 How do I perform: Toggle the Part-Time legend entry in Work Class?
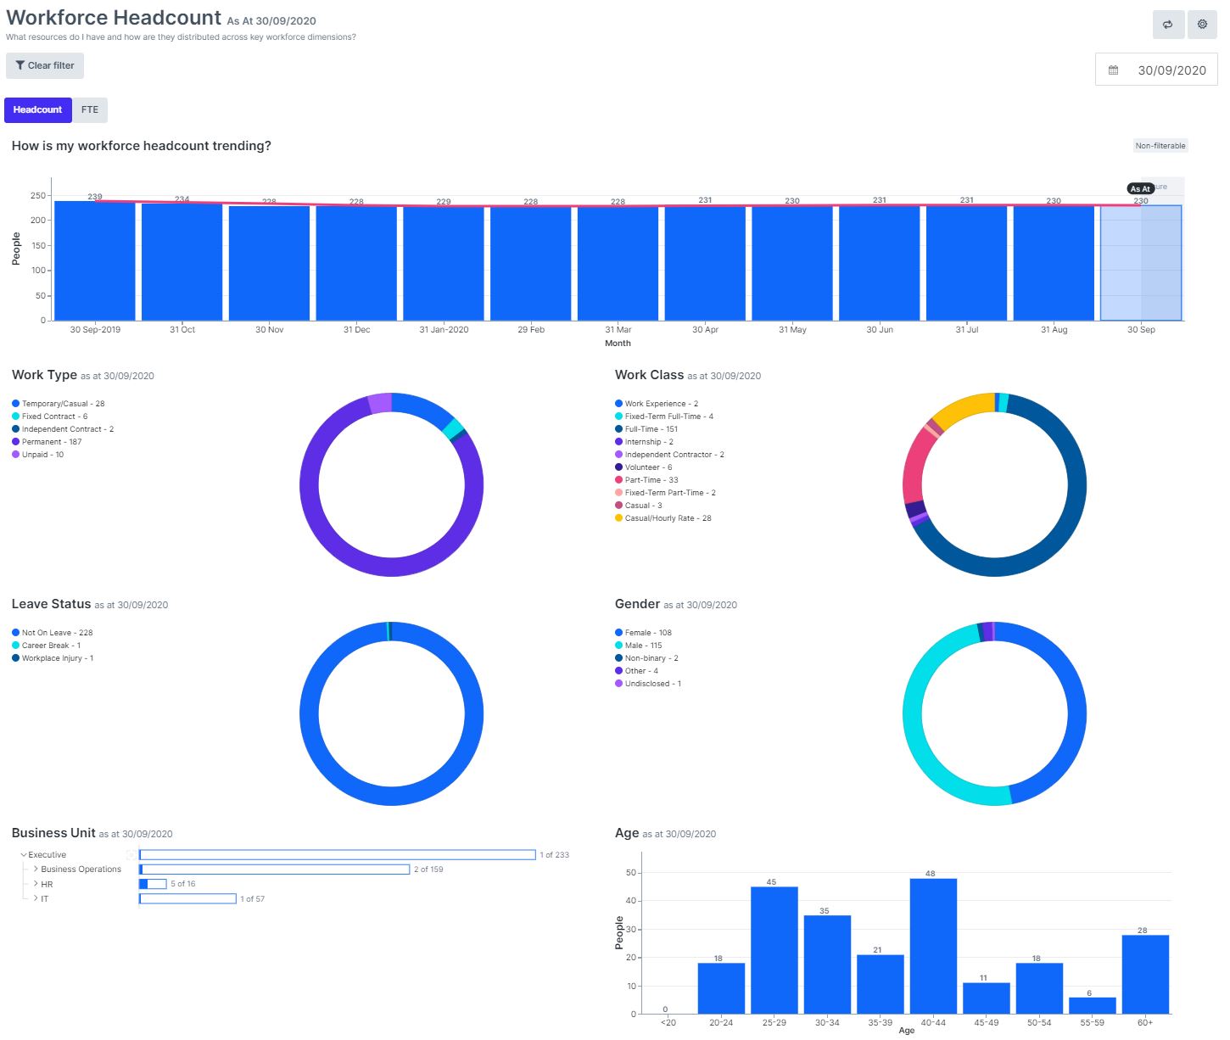click(651, 480)
